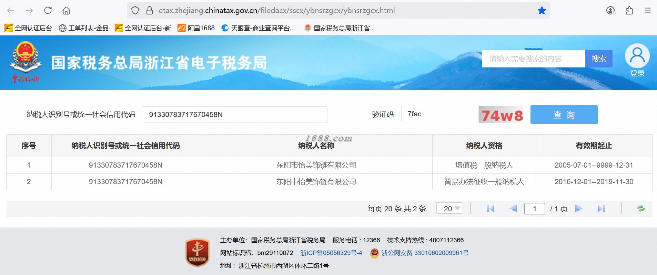The width and height of the screenshot is (657, 275).
Task: Go to next page of results
Action: 579,209
